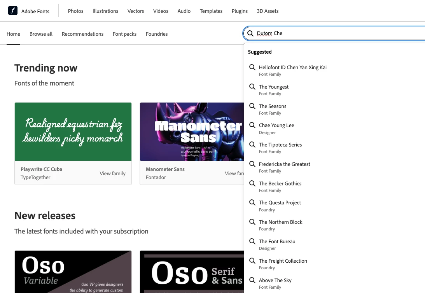The height and width of the screenshot is (293, 425).
Task: Click search icon beside The Seasons
Action: click(x=252, y=106)
